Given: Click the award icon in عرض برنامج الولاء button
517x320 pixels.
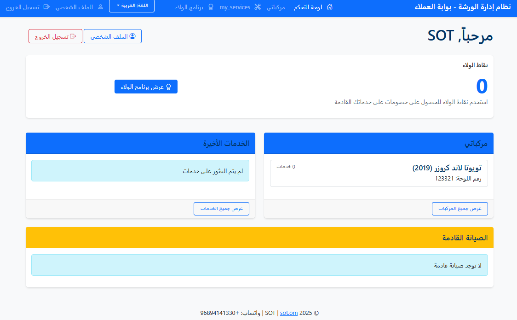Looking at the screenshot, I should coord(168,87).
